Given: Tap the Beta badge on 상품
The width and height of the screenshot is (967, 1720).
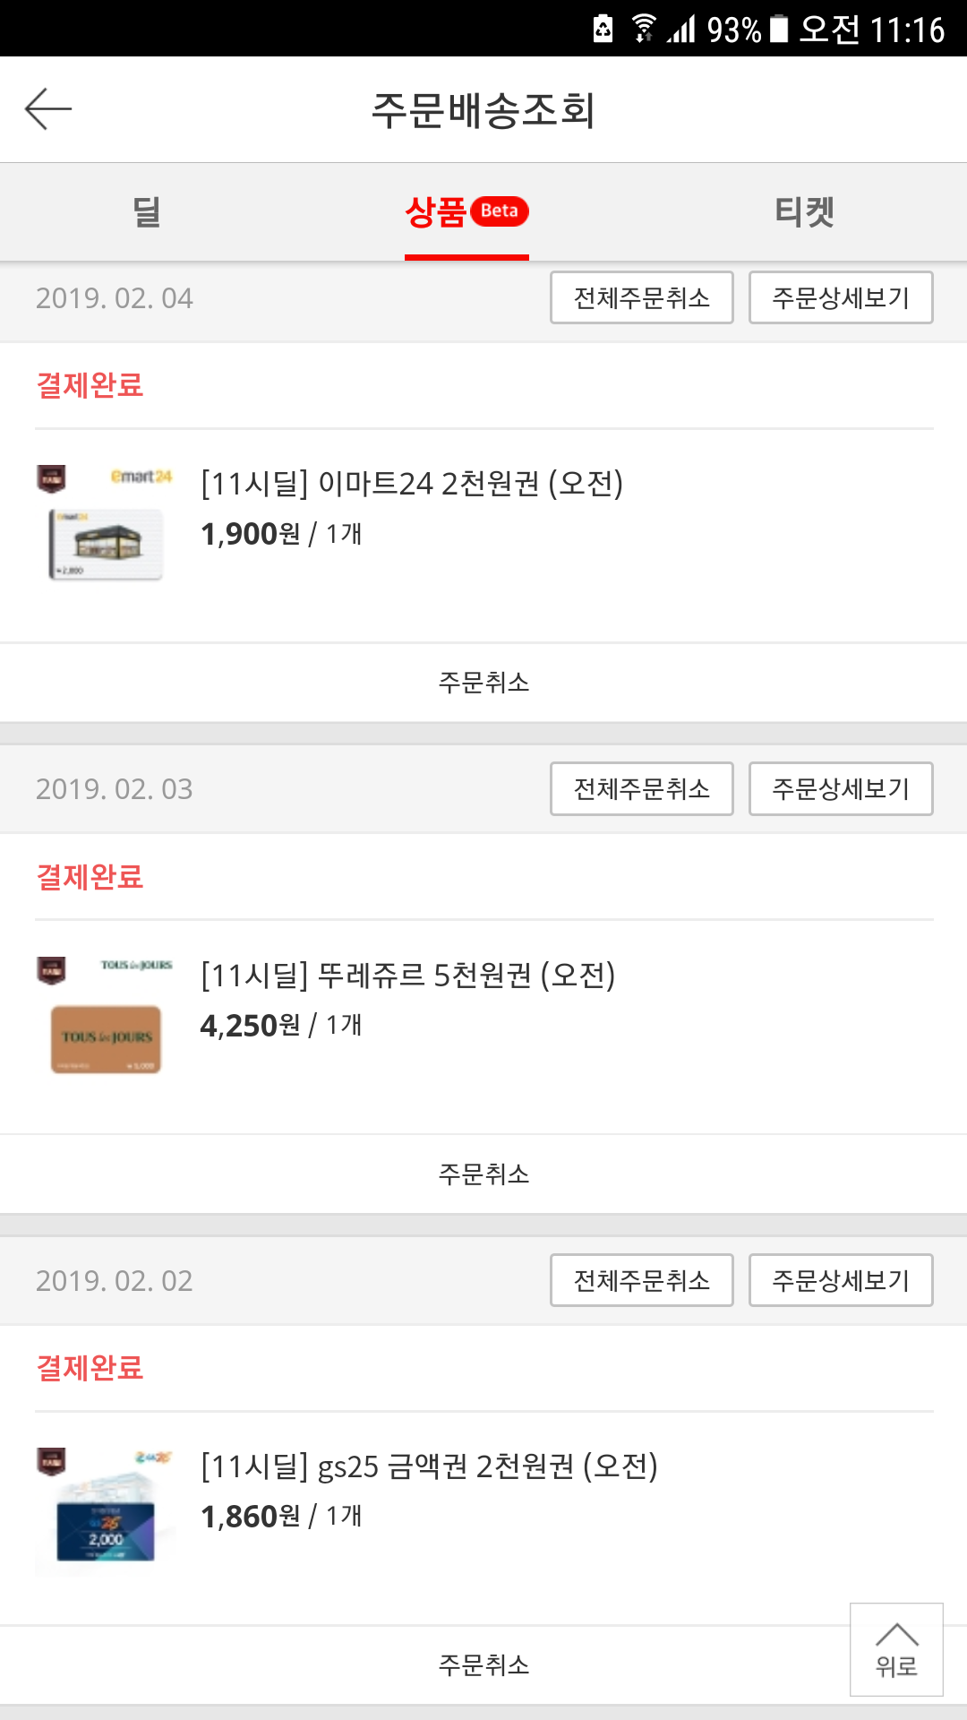Looking at the screenshot, I should pos(500,211).
